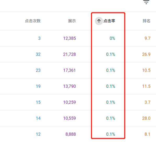The width and height of the screenshot is (156, 142).
Task: Select clicks value 23
Action: [x=38, y=70]
